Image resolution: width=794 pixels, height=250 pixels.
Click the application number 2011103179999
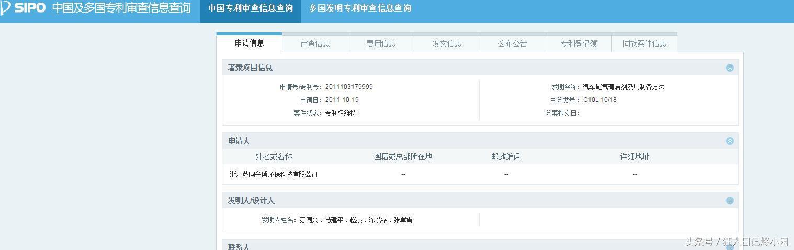click(x=349, y=87)
